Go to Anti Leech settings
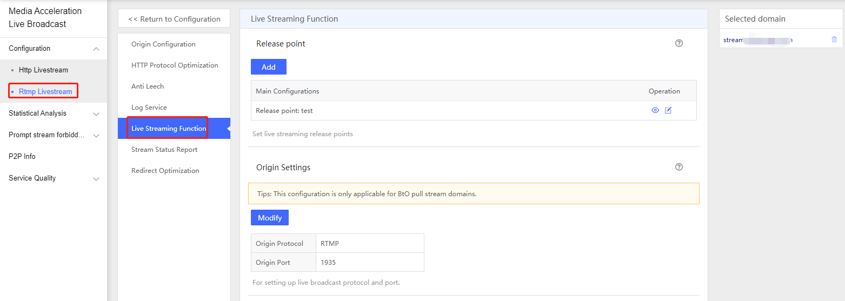The width and height of the screenshot is (845, 301). (148, 86)
